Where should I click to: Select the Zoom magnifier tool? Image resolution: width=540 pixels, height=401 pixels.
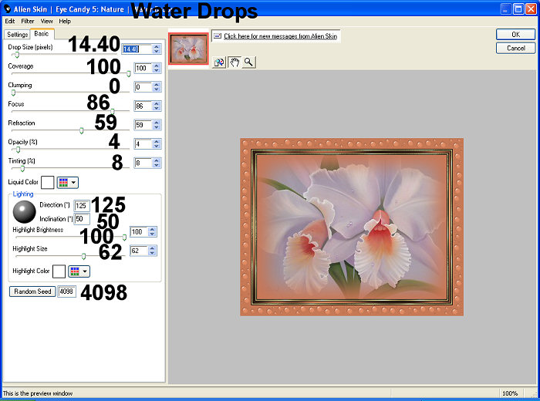point(248,62)
